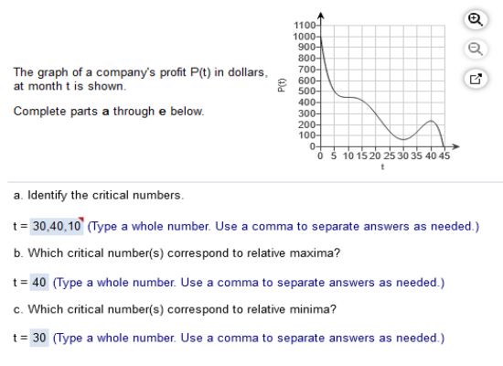This screenshot has width=503, height=366.
Task: Click the P(t) vertical axis label
Action: click(282, 85)
